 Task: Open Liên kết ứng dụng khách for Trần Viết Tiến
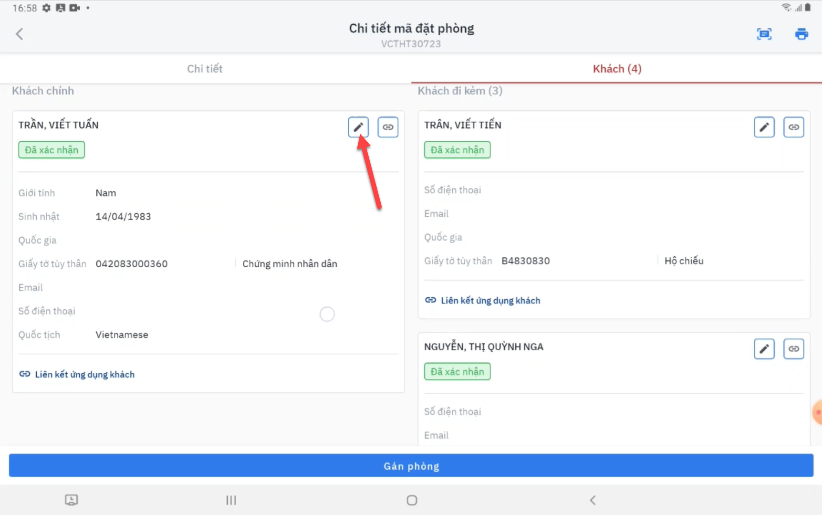click(482, 300)
